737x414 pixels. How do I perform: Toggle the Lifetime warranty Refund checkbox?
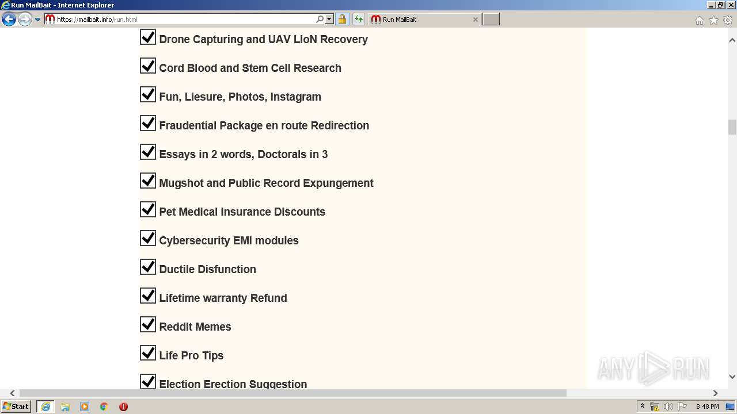148,296
